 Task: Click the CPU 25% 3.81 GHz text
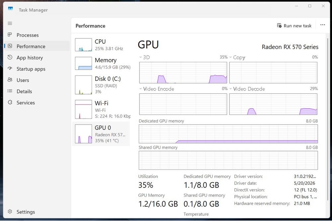click(x=109, y=49)
